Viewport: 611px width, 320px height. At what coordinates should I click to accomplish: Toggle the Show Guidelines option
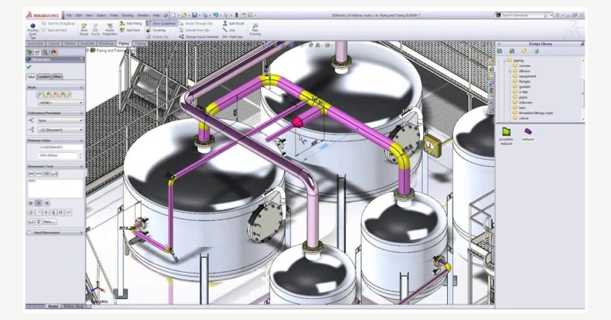tap(162, 23)
